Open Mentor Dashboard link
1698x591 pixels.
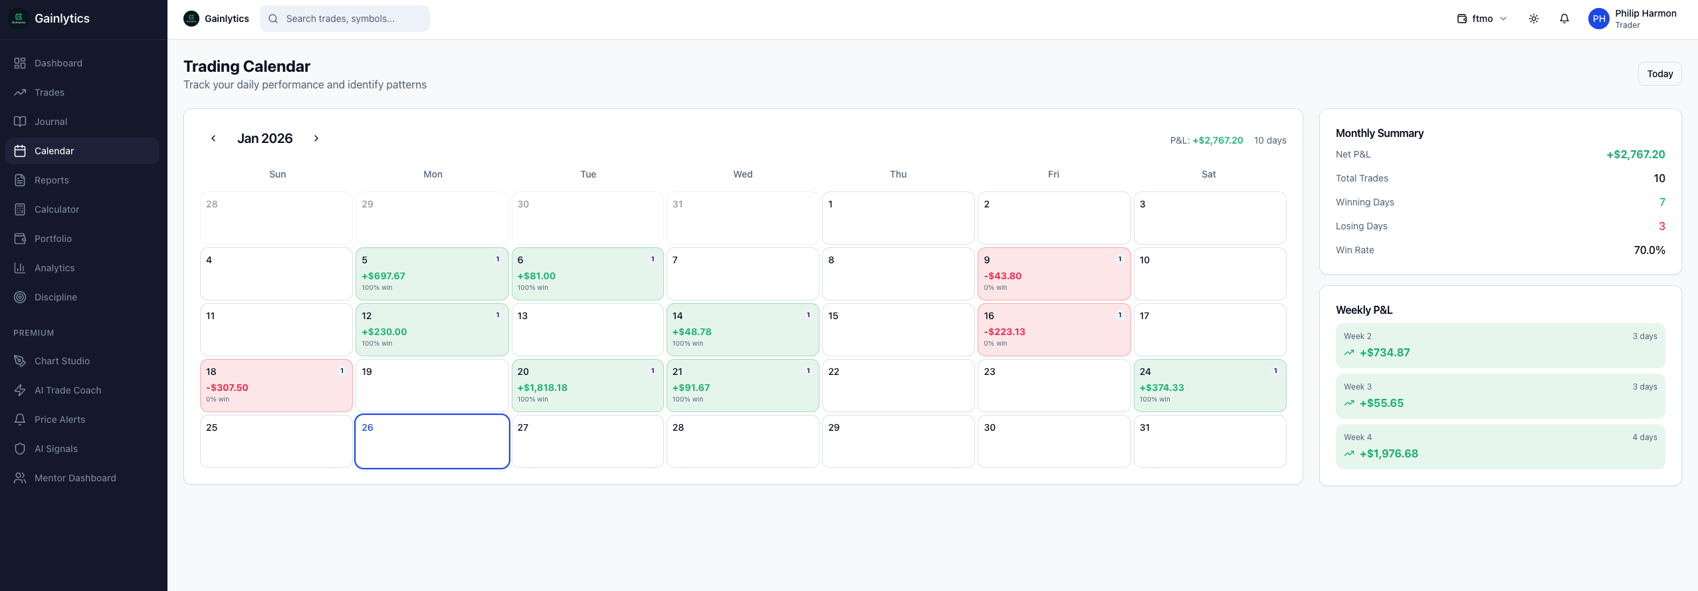[75, 478]
